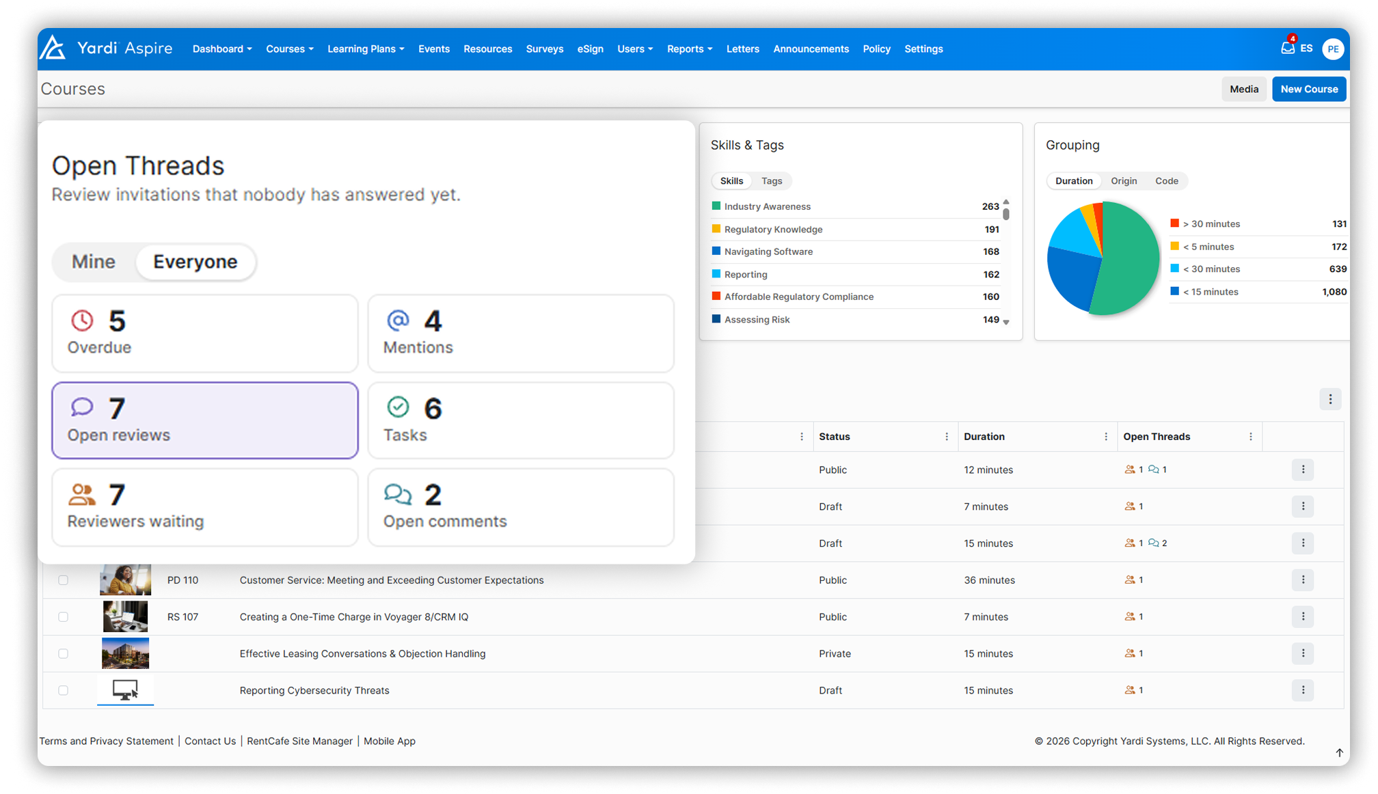Click the Open reviews speech bubble icon

click(x=82, y=407)
